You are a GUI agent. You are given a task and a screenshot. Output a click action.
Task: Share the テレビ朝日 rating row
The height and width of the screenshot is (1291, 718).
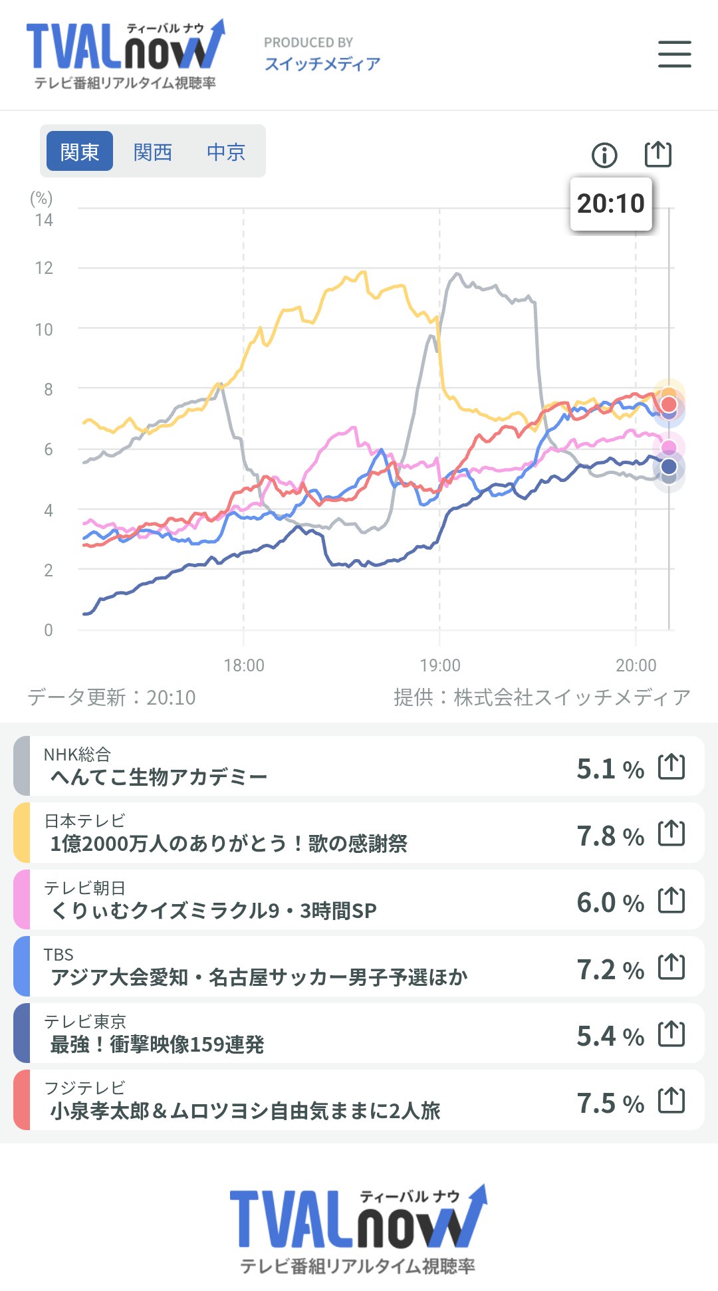click(x=671, y=900)
